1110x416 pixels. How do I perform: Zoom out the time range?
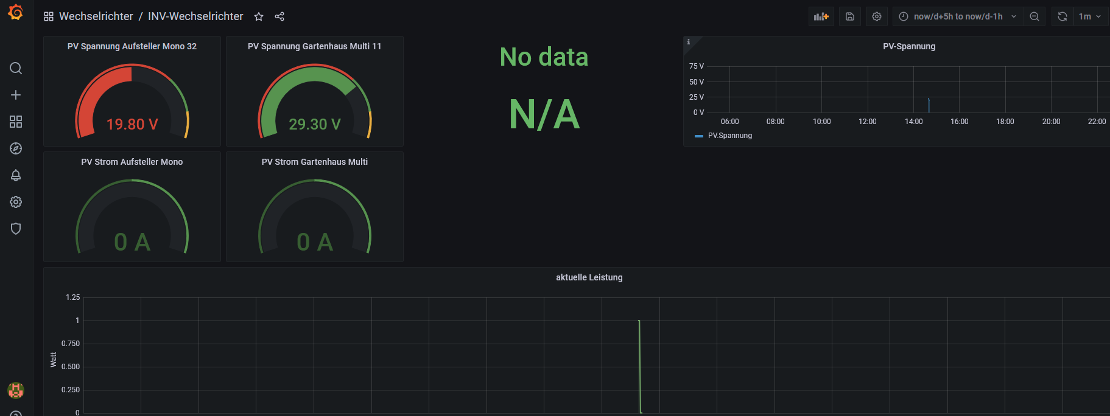[x=1034, y=16]
